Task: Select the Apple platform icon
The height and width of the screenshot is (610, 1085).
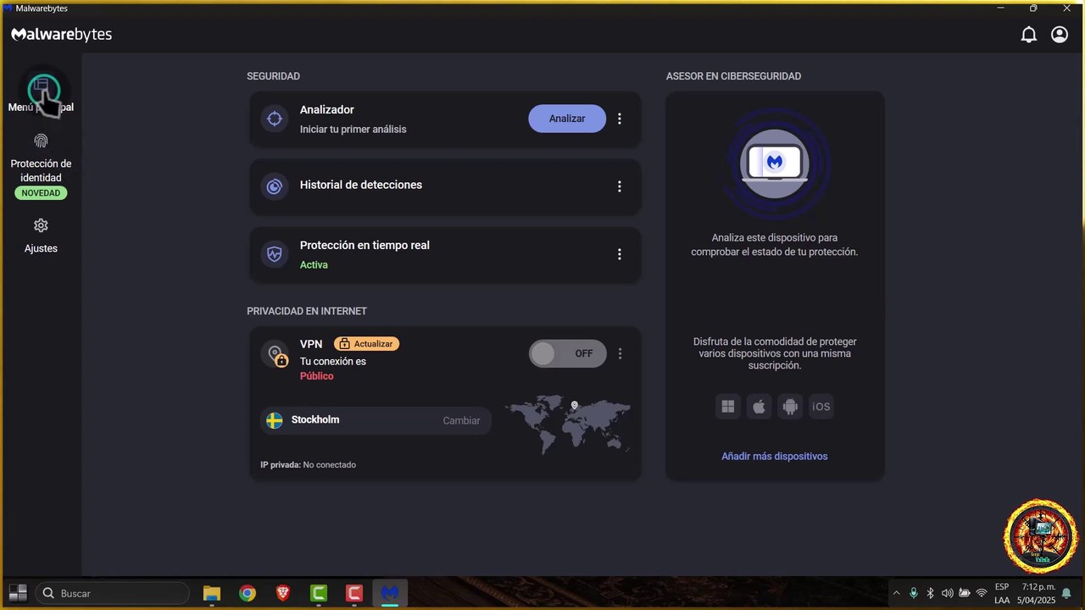Action: (x=759, y=407)
